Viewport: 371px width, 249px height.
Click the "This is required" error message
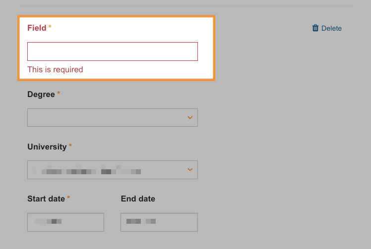click(x=55, y=69)
